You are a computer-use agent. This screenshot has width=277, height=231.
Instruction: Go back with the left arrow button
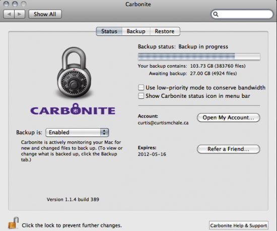[x=9, y=14]
